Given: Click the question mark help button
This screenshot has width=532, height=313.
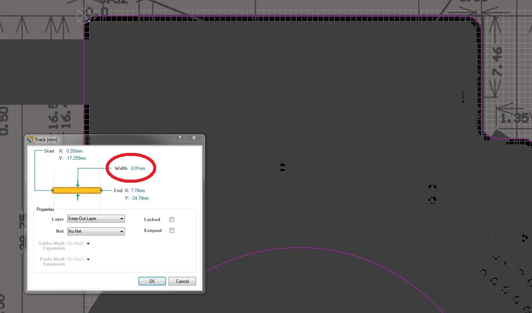Looking at the screenshot, I should [x=180, y=138].
